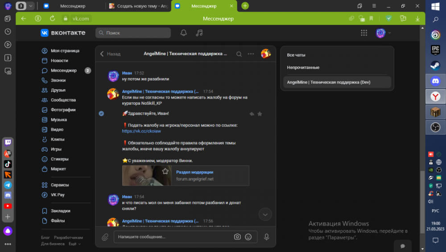Open AngelMine chat avatar in header
This screenshot has width=446, height=252.
(x=266, y=54)
